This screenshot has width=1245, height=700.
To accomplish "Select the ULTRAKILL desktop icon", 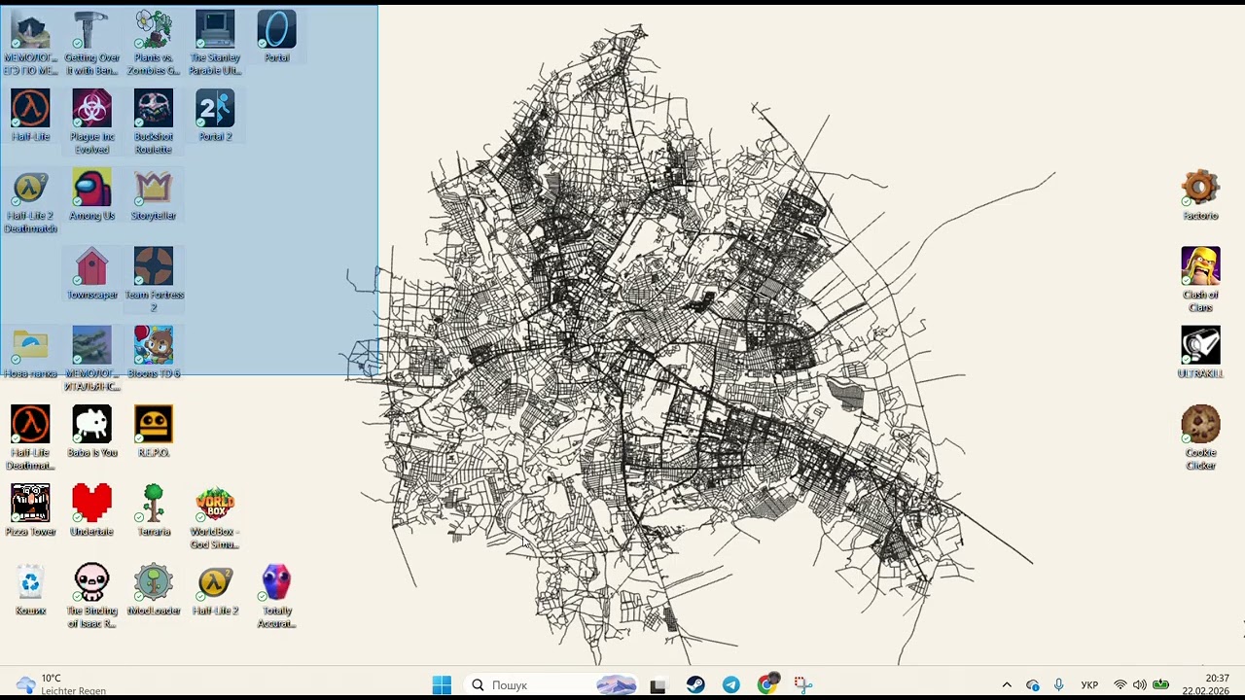I will point(1200,353).
